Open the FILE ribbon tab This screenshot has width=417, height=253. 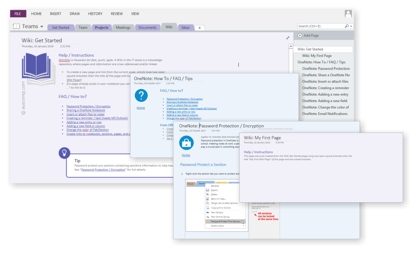[18, 13]
